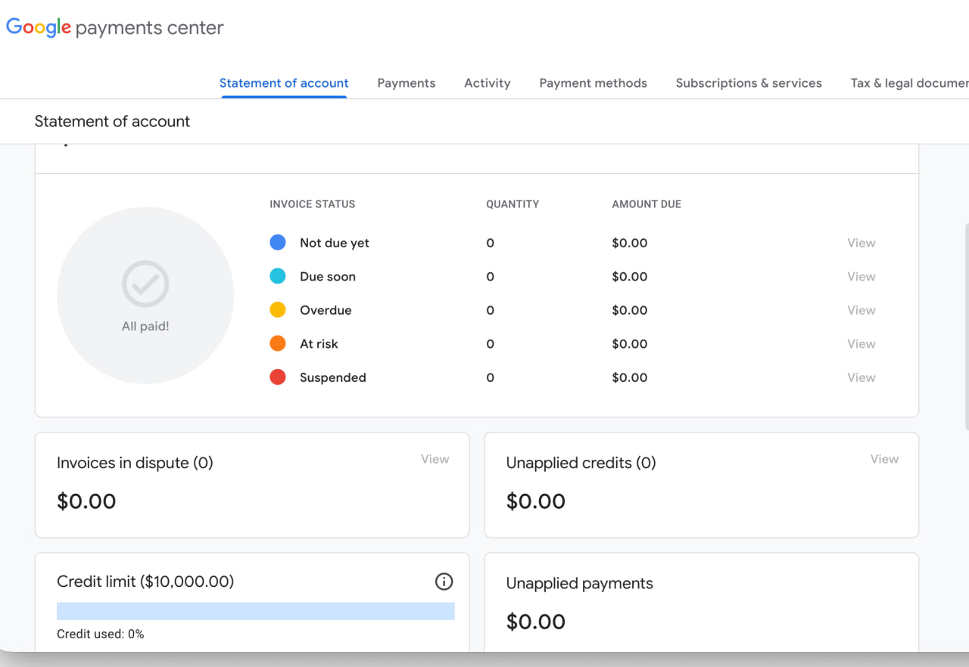Switch to the Payments tab

(x=407, y=83)
